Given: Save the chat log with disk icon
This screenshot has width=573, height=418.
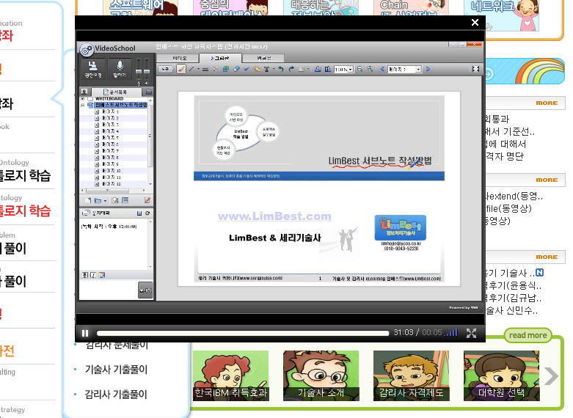Looking at the screenshot, I should pyautogui.click(x=139, y=213).
